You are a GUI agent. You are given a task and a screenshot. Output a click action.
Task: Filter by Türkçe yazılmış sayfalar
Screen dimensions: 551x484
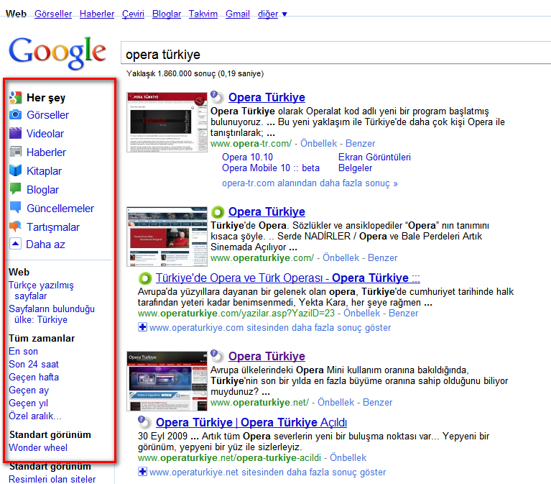coord(41,291)
